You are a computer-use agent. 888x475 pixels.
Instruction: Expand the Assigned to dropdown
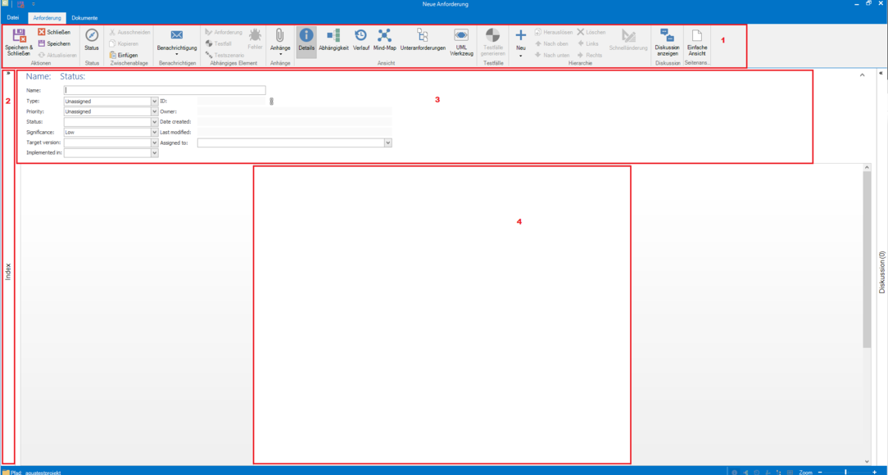(387, 142)
